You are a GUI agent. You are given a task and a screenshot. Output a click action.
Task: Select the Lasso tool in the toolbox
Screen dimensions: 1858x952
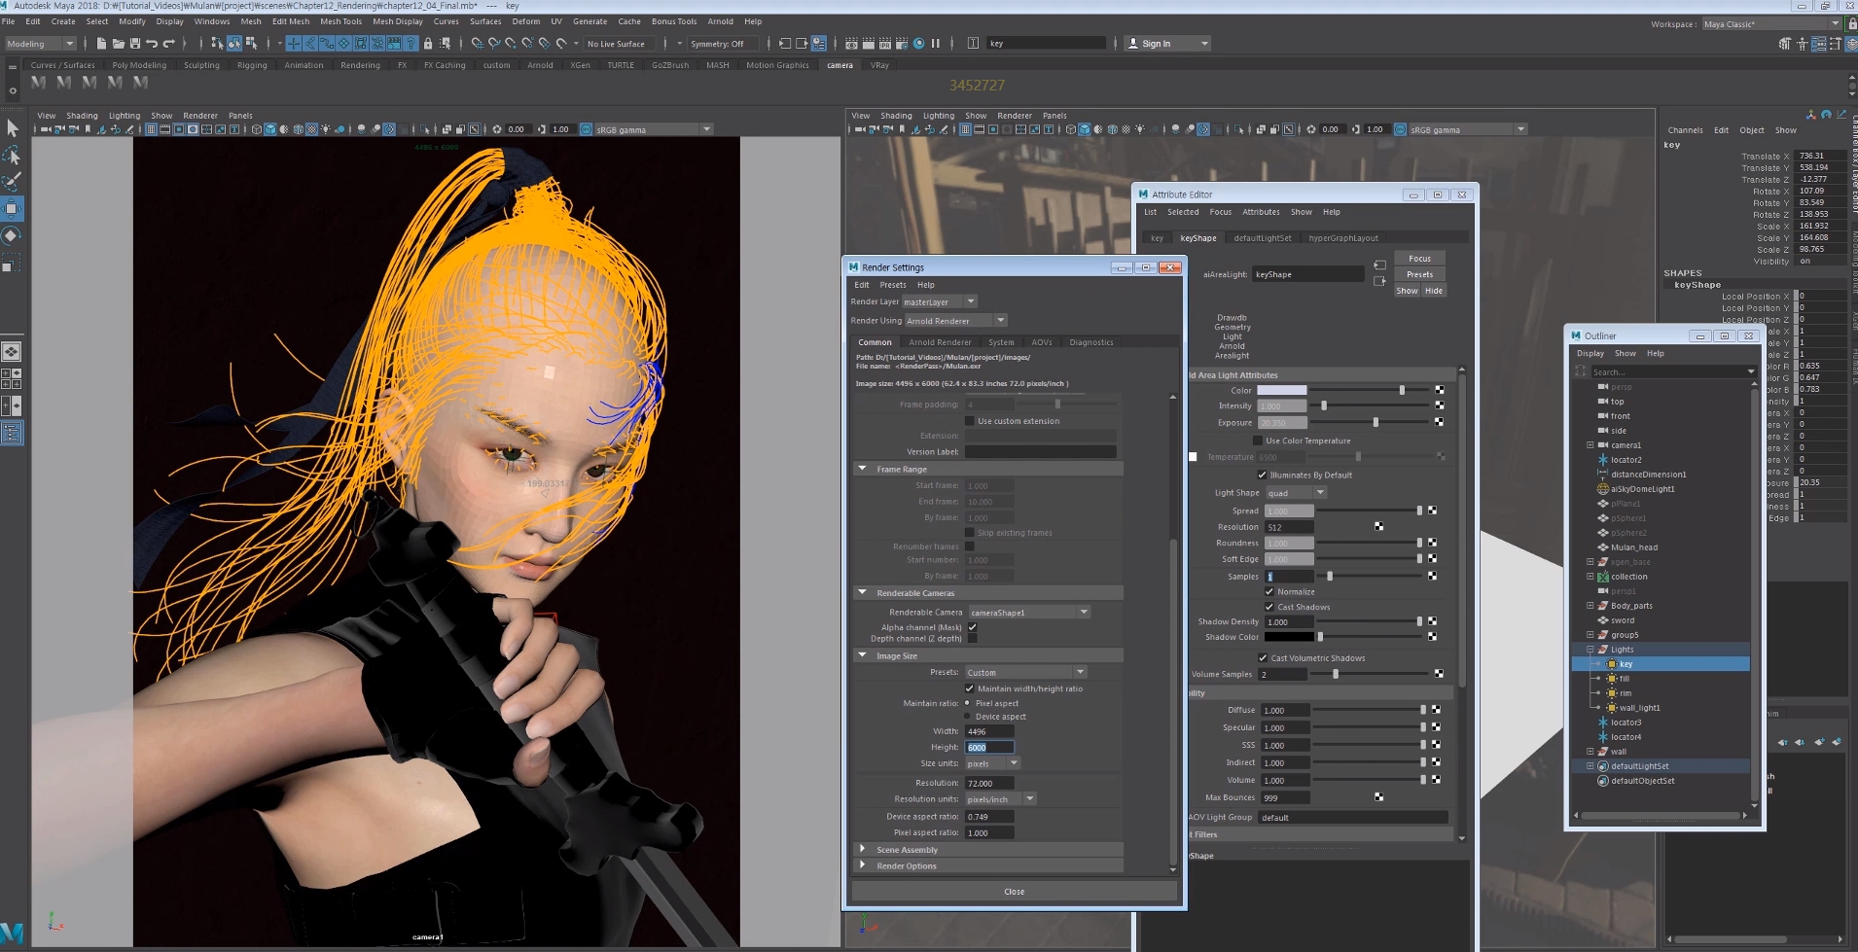[12, 156]
